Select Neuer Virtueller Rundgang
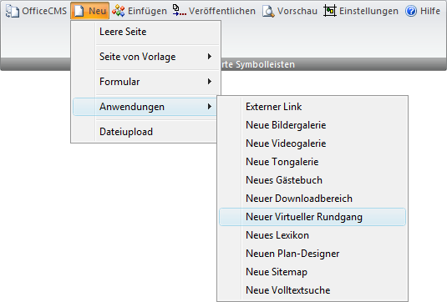The image size is (447, 302). point(312,217)
